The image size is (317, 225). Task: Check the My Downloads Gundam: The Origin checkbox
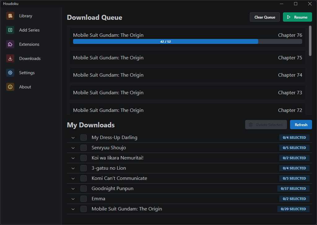pyautogui.click(x=84, y=209)
